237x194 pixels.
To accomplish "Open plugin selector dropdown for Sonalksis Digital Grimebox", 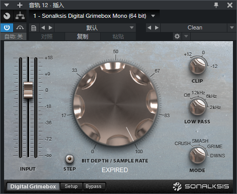I will coord(153,16).
